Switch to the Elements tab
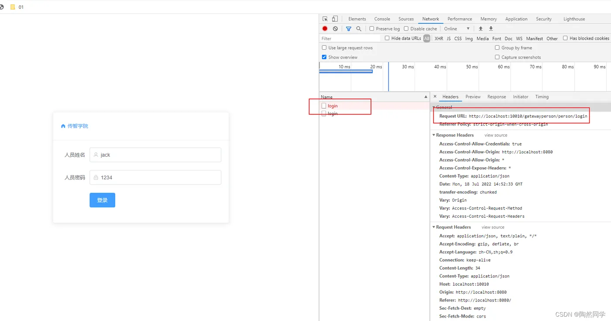 pyautogui.click(x=357, y=19)
